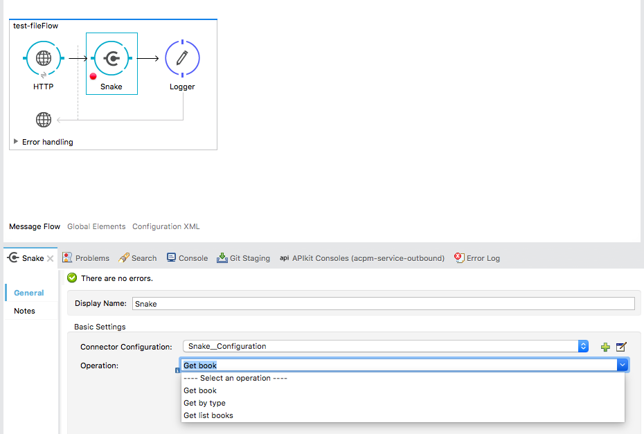644x434 pixels.
Task: Click the HTTP listener globe icon
Action: tap(44, 58)
